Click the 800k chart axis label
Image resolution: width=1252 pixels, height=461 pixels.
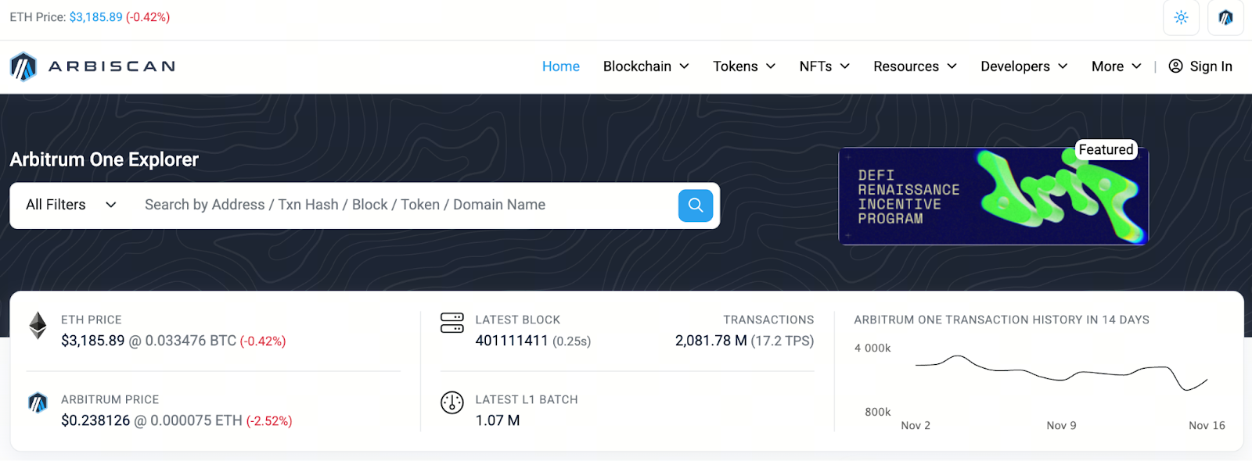tap(878, 412)
